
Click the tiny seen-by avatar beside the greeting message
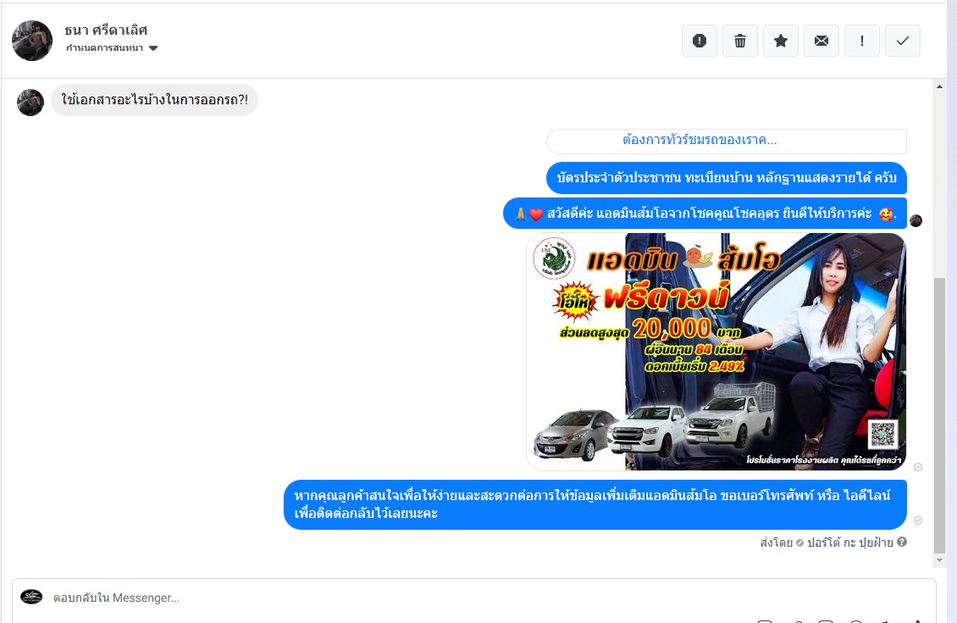click(x=916, y=221)
